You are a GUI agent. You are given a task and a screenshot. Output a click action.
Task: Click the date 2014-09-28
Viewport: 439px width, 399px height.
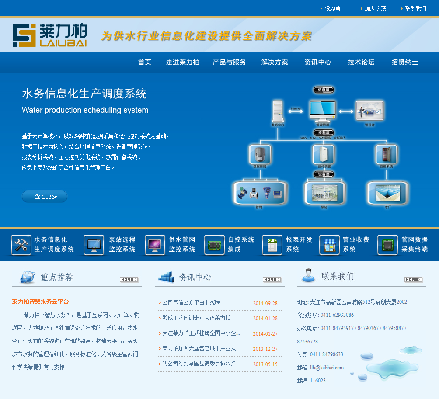265,303
